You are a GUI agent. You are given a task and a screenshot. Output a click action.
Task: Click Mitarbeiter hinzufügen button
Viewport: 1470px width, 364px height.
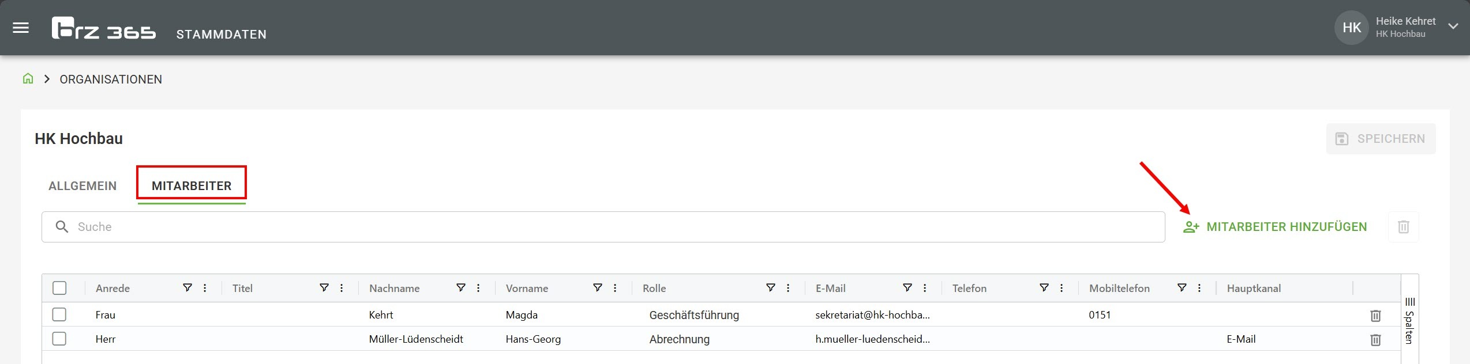point(1275,227)
